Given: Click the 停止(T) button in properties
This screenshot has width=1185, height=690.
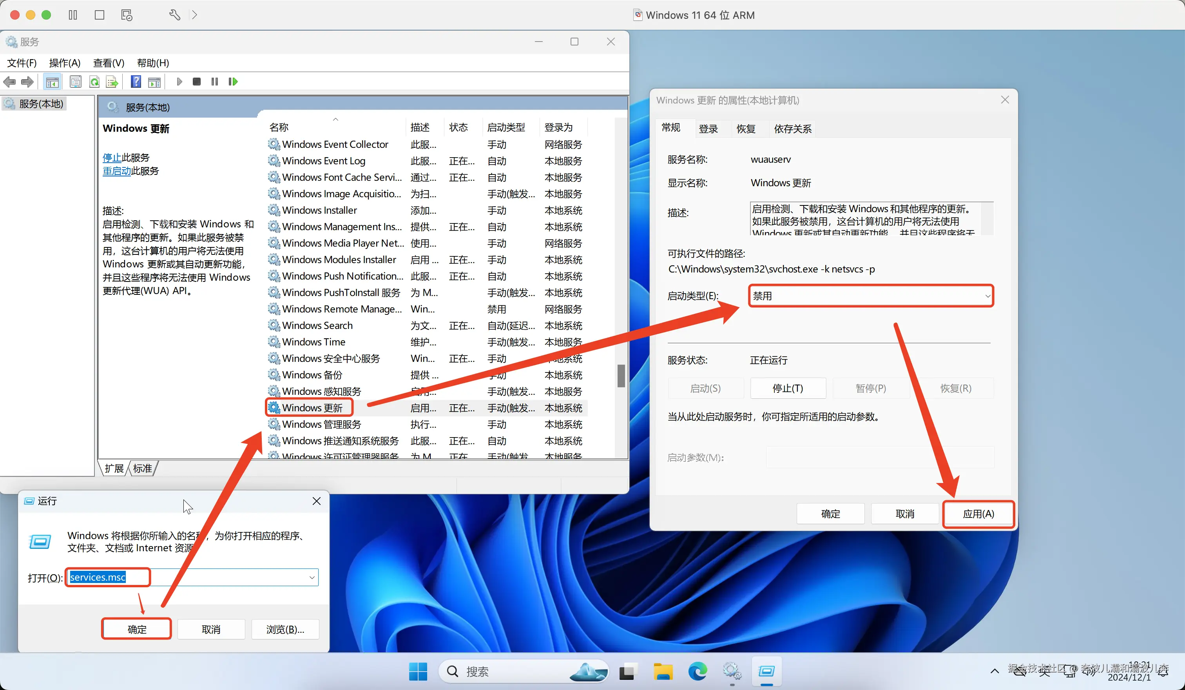Looking at the screenshot, I should [788, 388].
